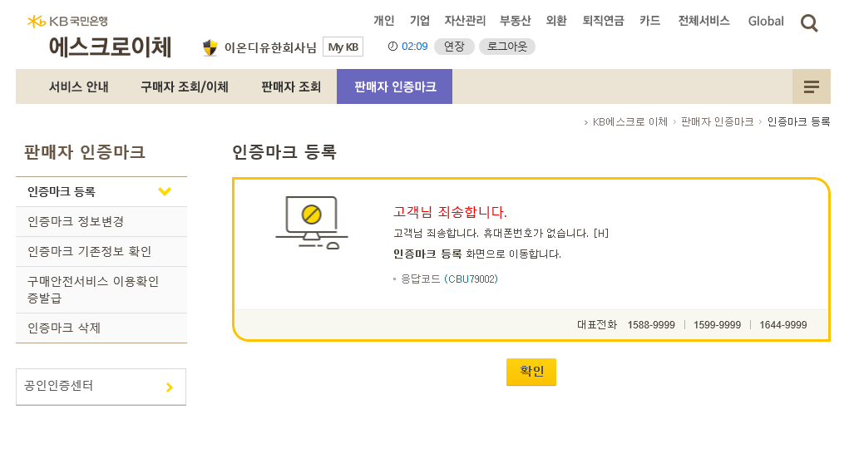Expand the 인증마크 등록 chevron
The width and height of the screenshot is (854, 449).
[x=165, y=191]
